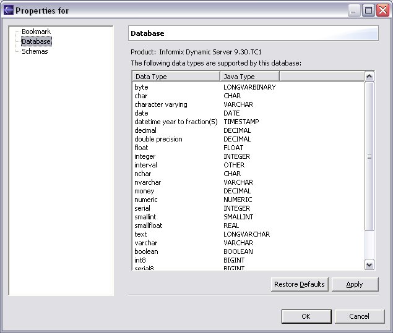Sort by Data Type column header
This screenshot has height=333, width=393.
point(176,77)
